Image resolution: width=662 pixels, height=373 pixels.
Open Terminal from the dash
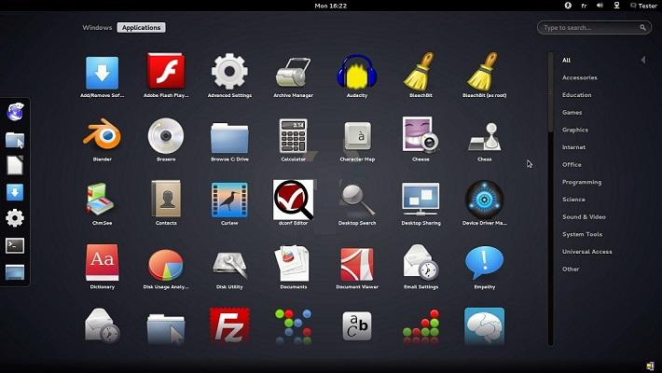(x=15, y=246)
